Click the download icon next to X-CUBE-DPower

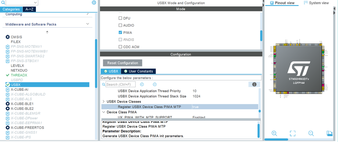pos(7,118)
